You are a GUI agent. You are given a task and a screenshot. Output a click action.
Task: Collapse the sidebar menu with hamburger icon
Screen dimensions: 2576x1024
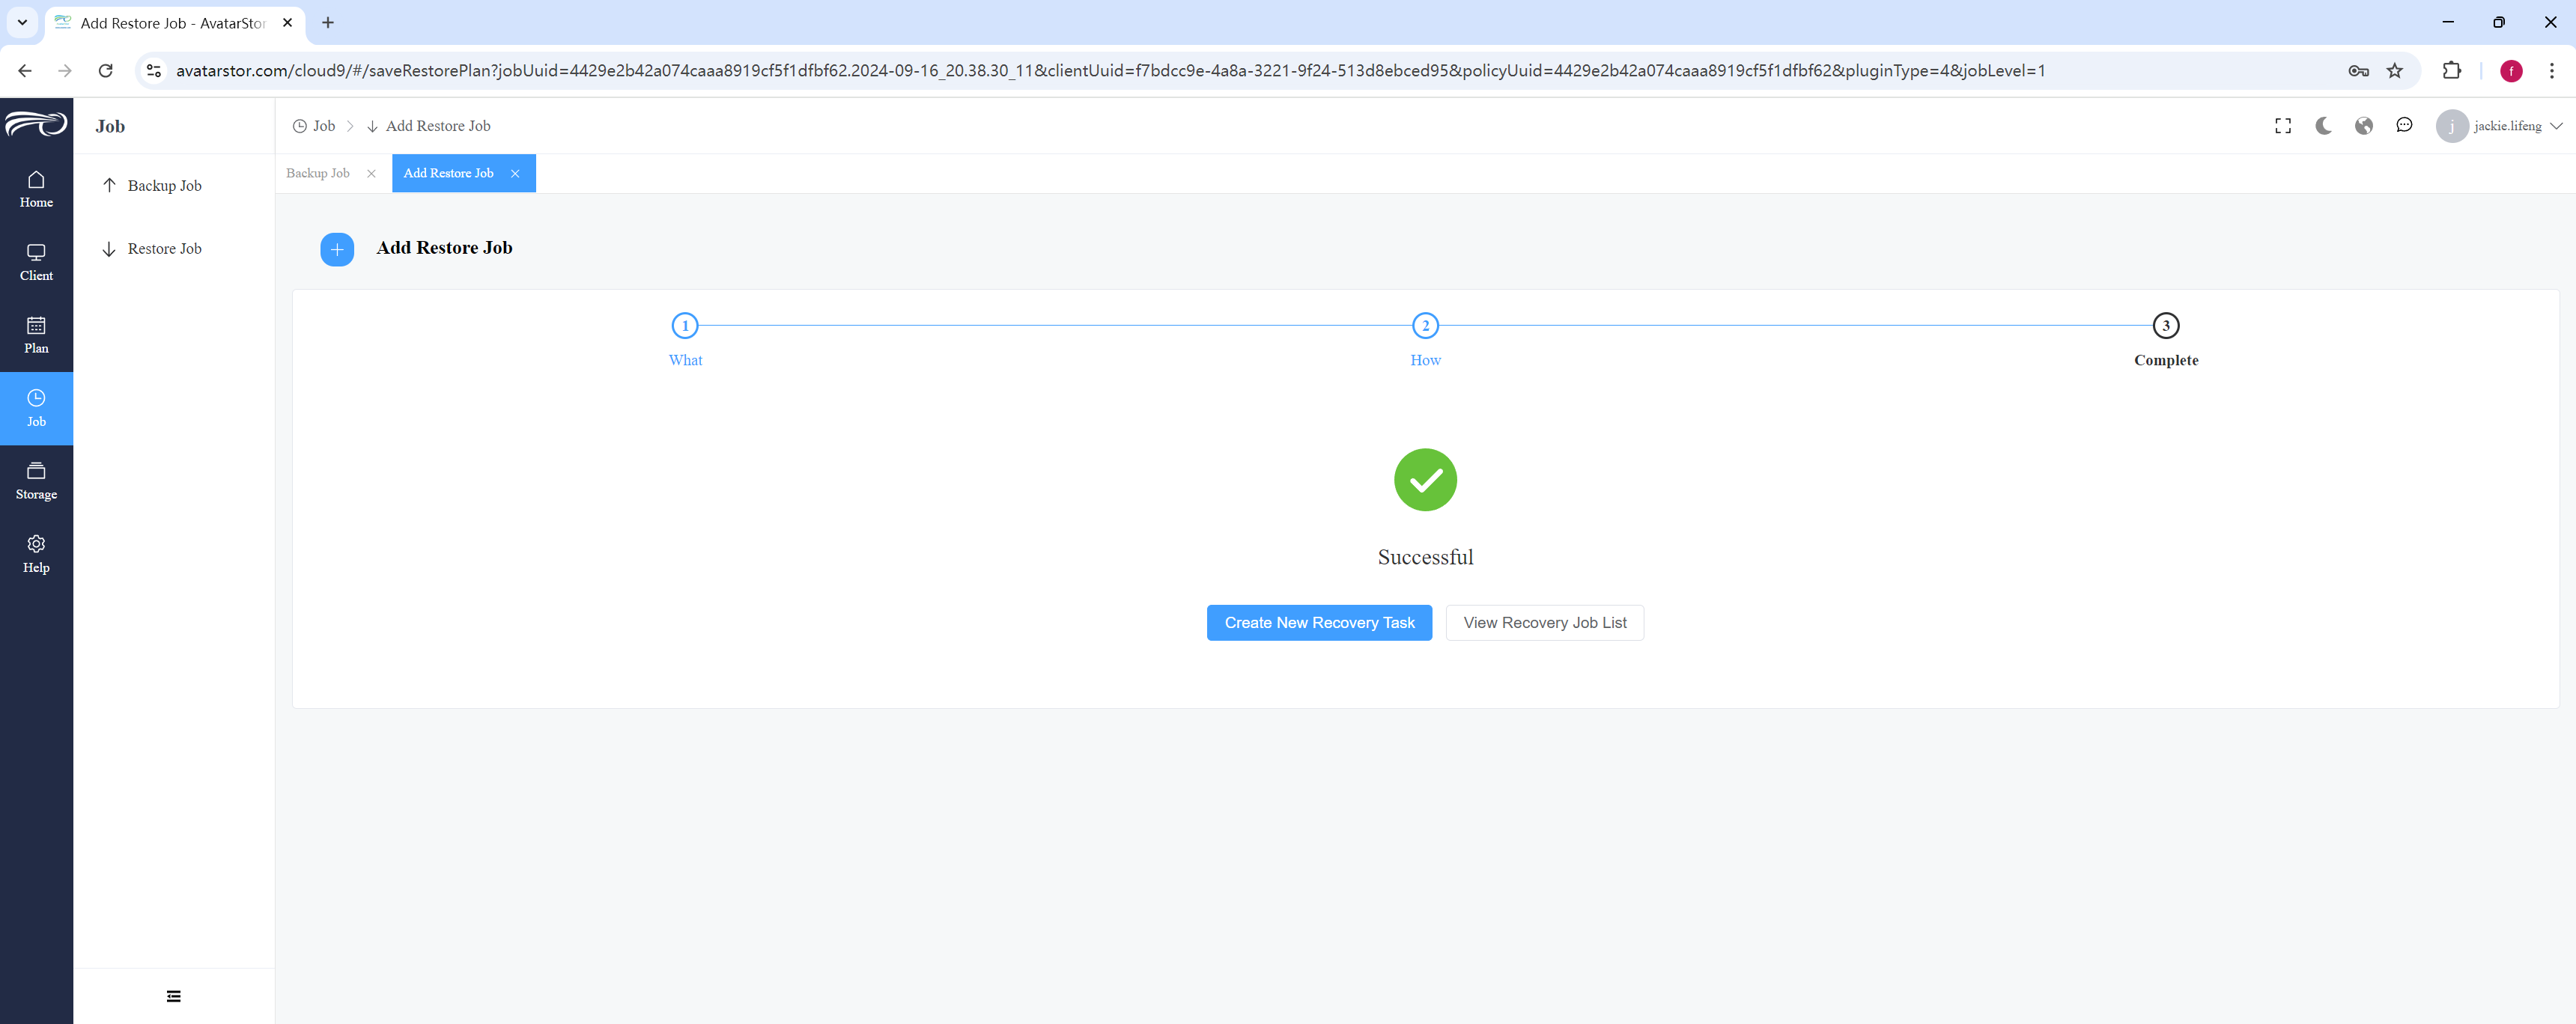point(174,996)
